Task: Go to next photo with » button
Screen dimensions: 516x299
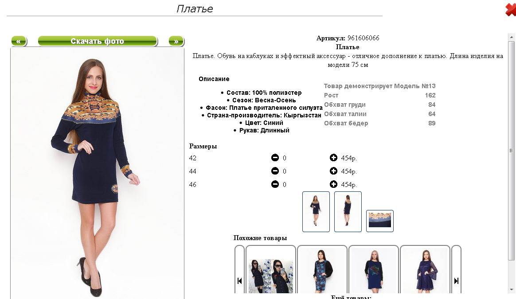Action: pyautogui.click(x=176, y=41)
